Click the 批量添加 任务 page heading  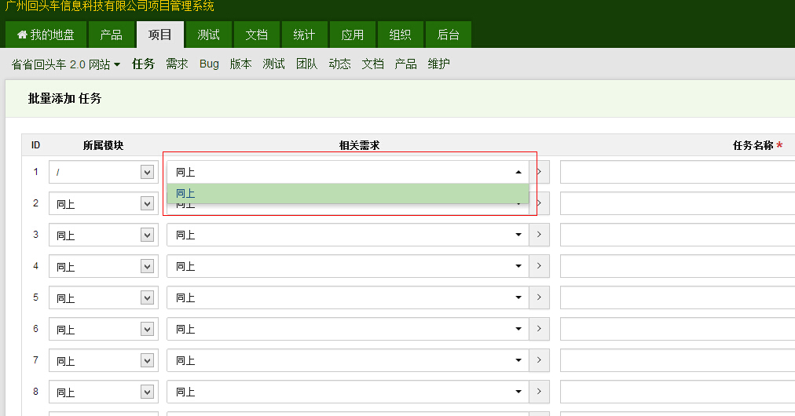click(64, 98)
